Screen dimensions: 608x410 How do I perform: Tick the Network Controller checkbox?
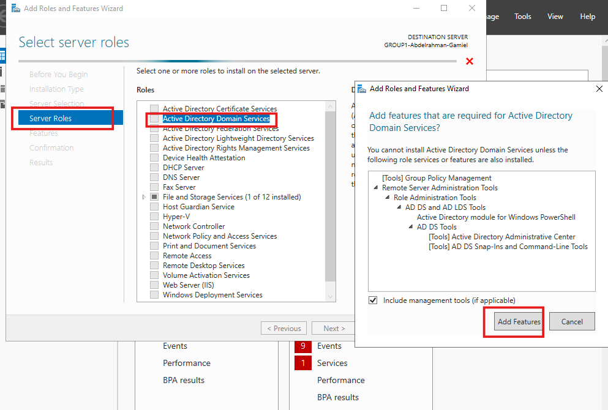point(154,226)
